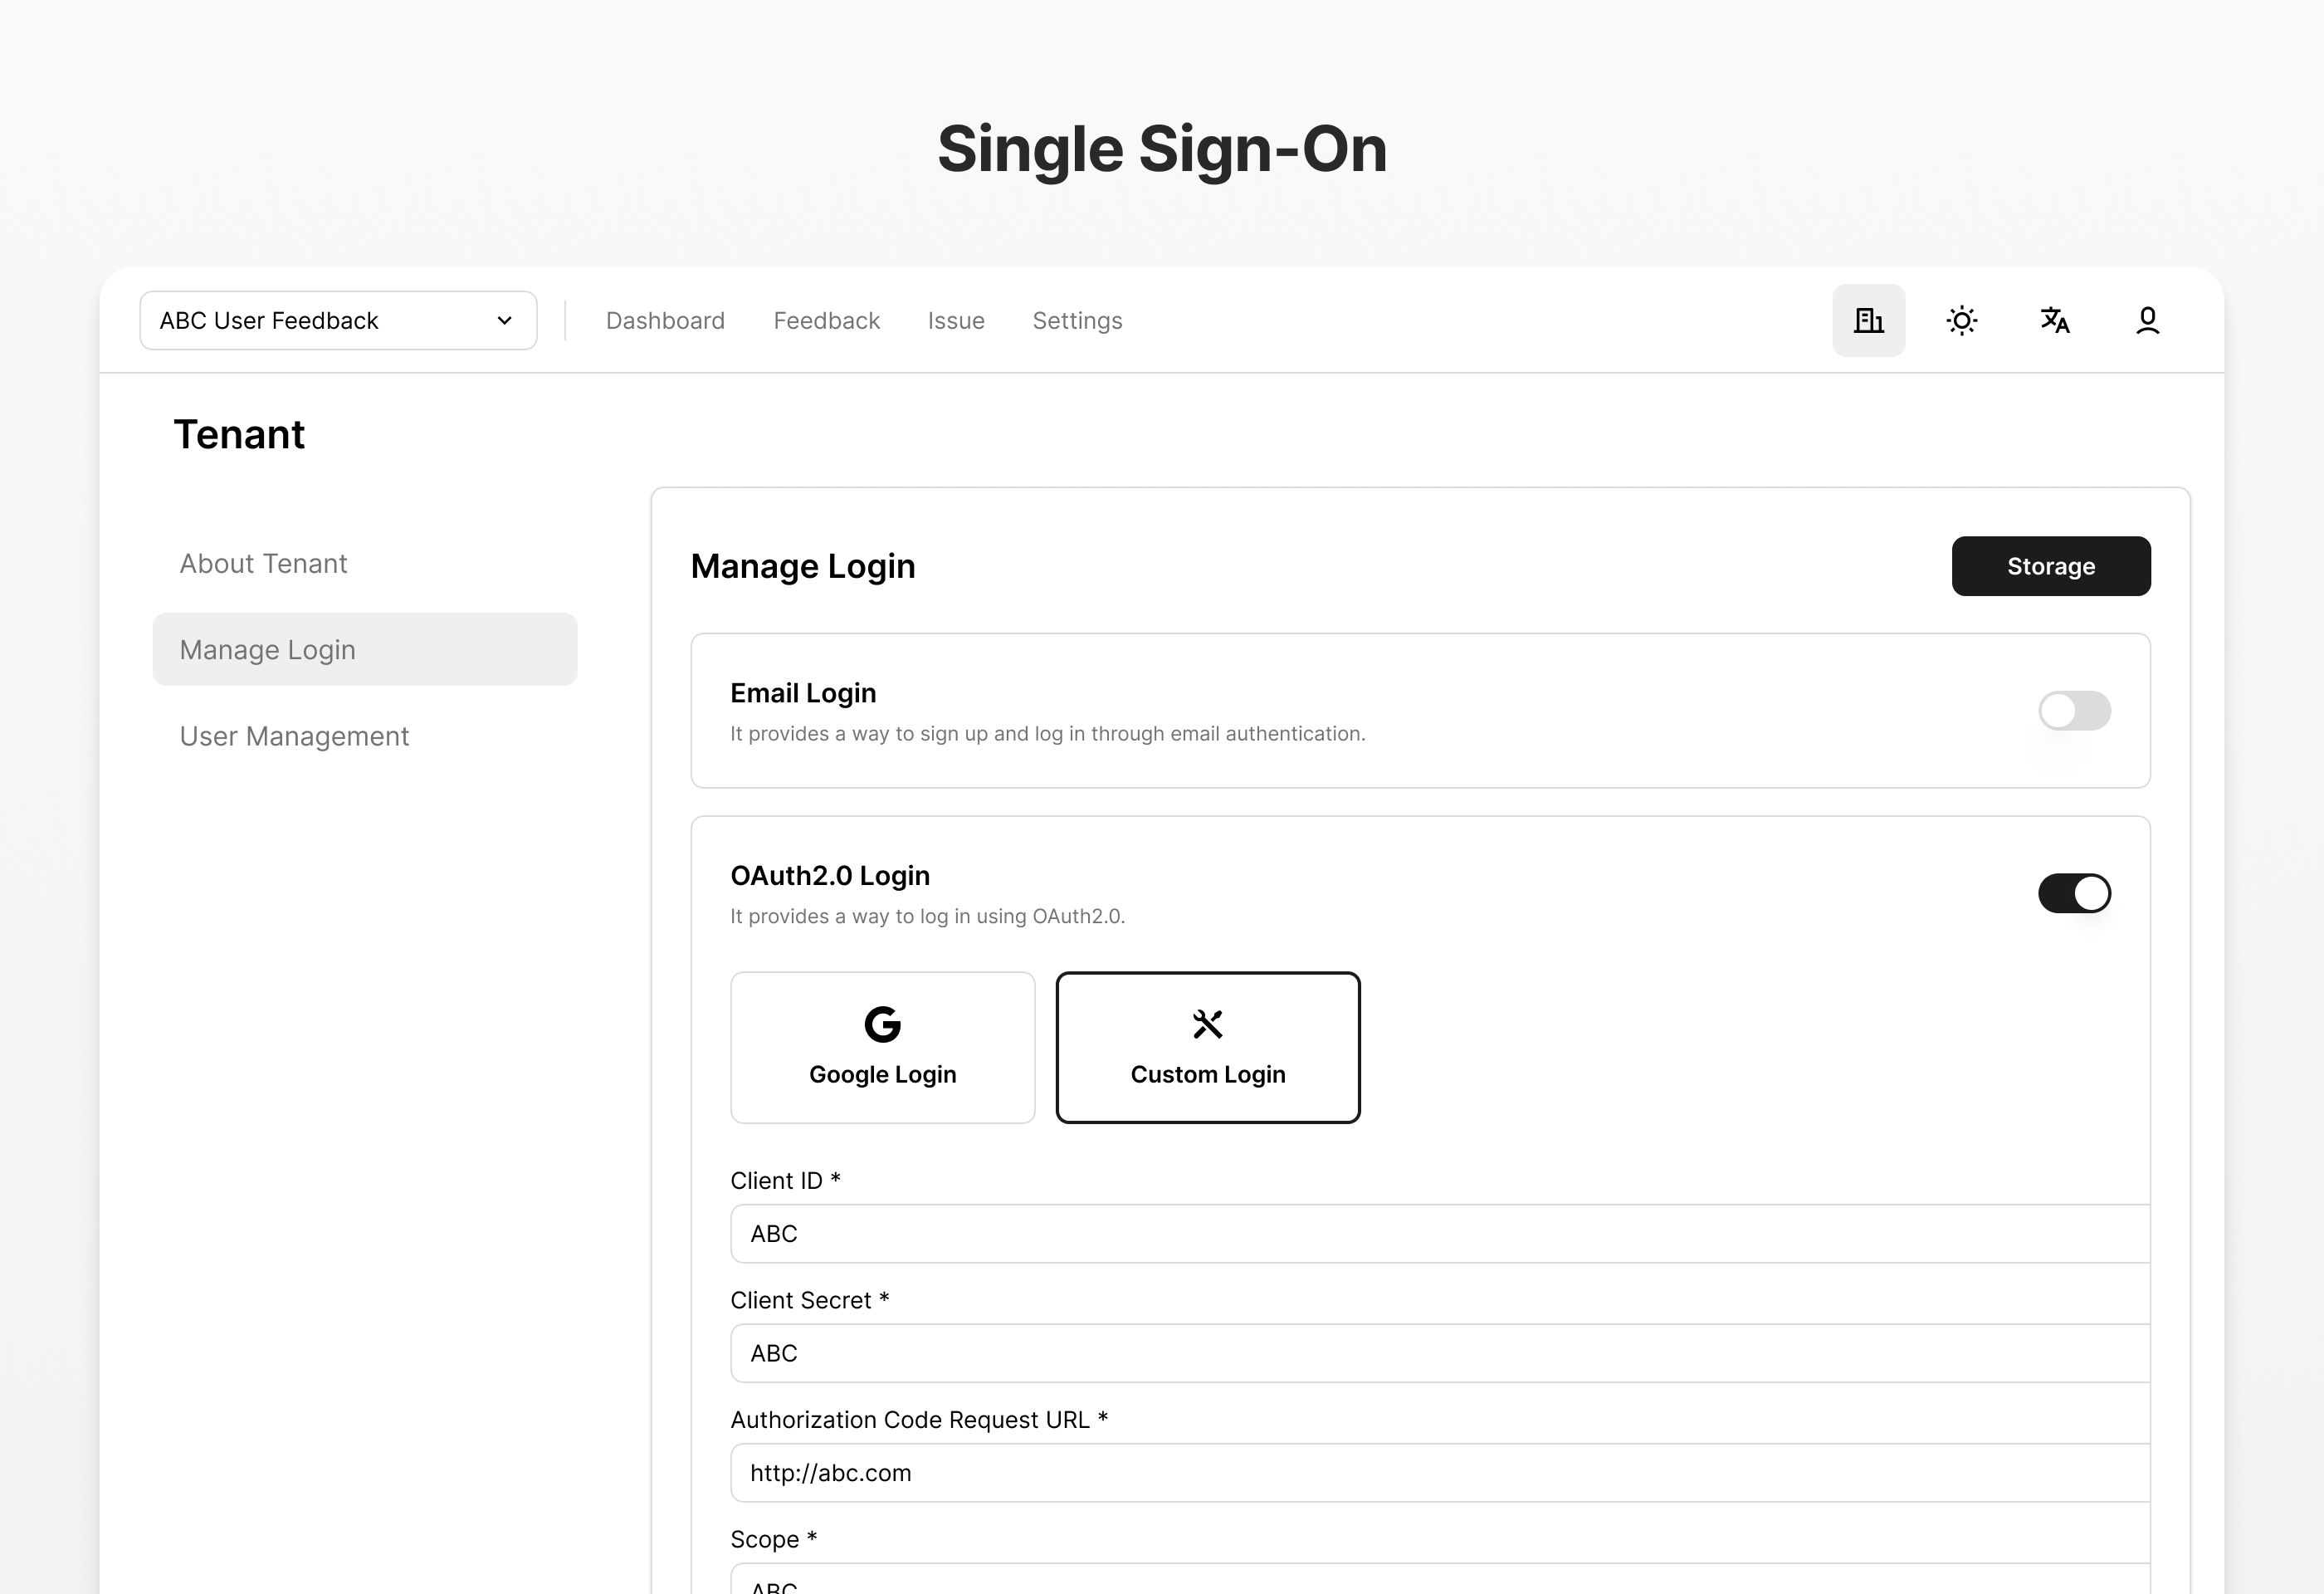Select User Management in the sidebar
The width and height of the screenshot is (2324, 1594).
click(x=294, y=736)
